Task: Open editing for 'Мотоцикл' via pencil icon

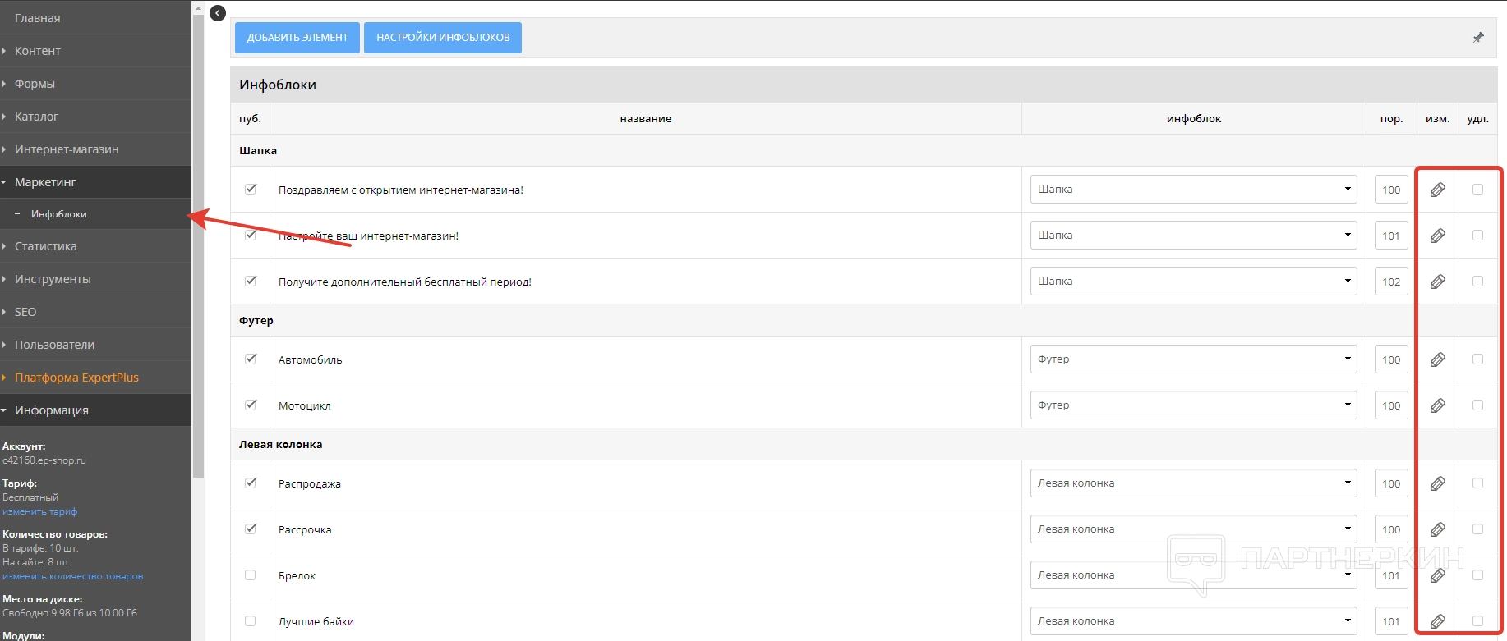Action: click(1438, 405)
